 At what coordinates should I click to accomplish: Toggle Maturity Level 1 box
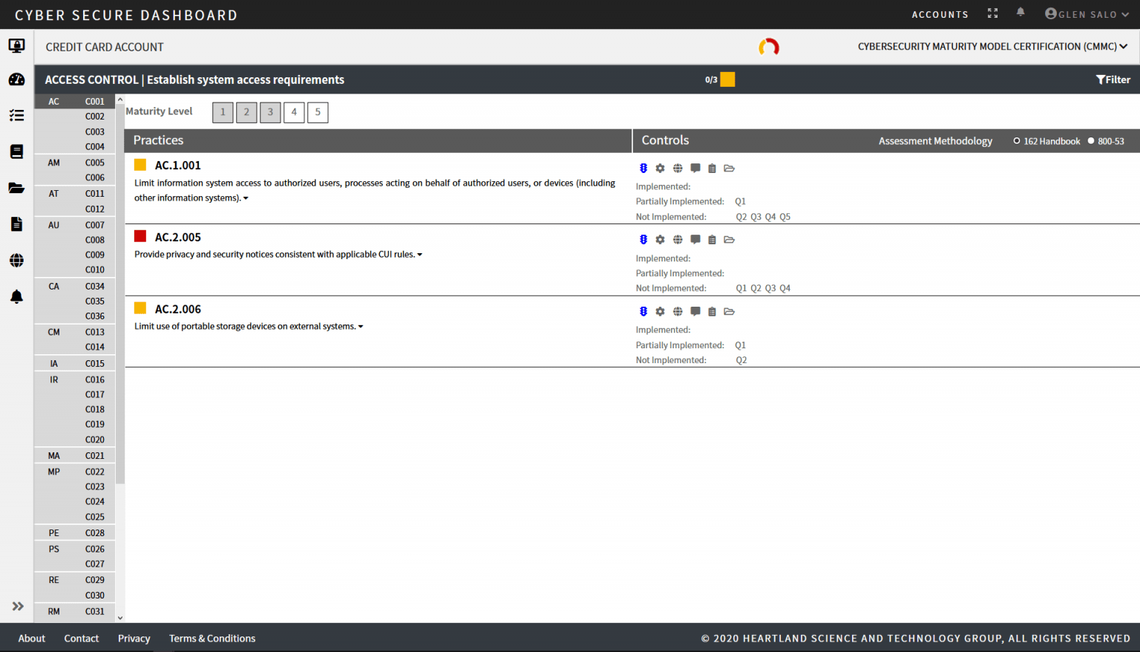pos(223,112)
